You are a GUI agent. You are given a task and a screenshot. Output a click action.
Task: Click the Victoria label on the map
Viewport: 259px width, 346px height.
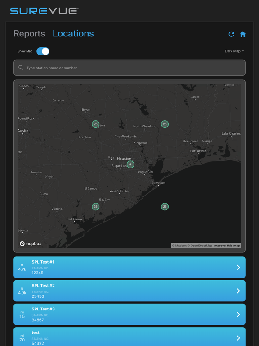[57, 209]
